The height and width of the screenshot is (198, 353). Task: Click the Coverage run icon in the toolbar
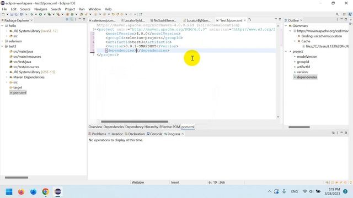(x=49, y=14)
